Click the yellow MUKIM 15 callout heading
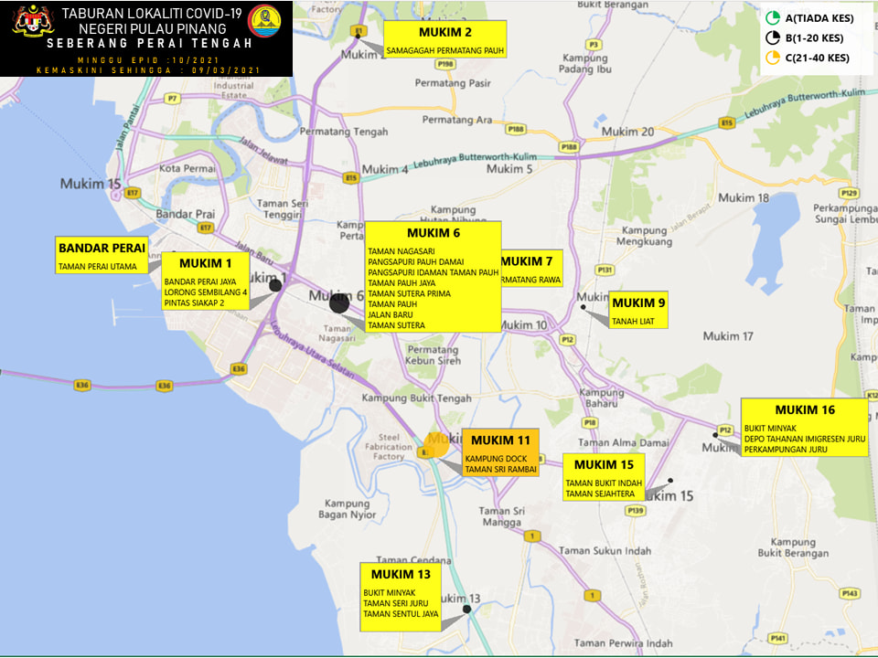This screenshot has width=878, height=658. [604, 465]
